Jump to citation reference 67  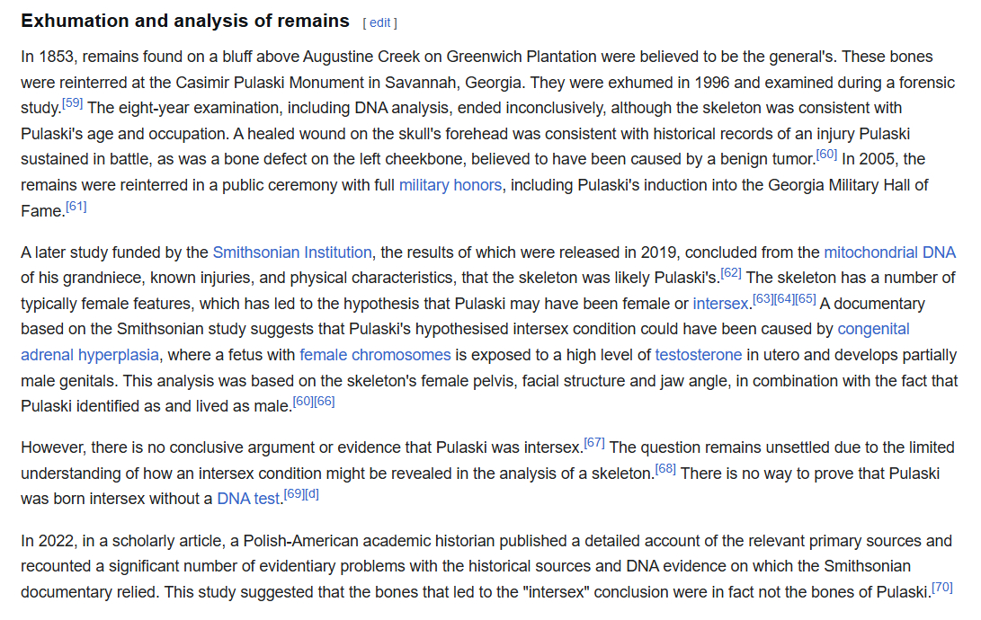pos(594,442)
